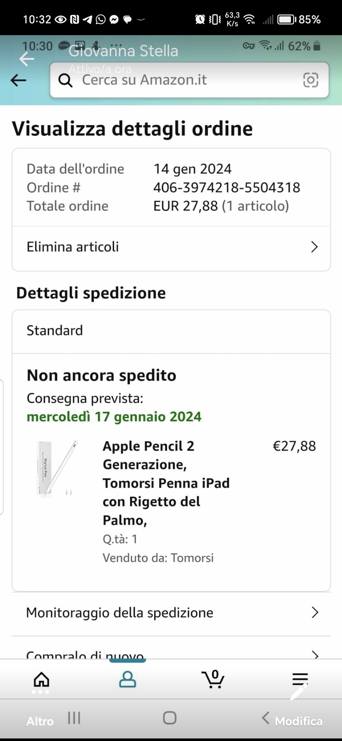Screen dimensions: 342x741
Task: Open the shopping cart
Action: (213, 680)
